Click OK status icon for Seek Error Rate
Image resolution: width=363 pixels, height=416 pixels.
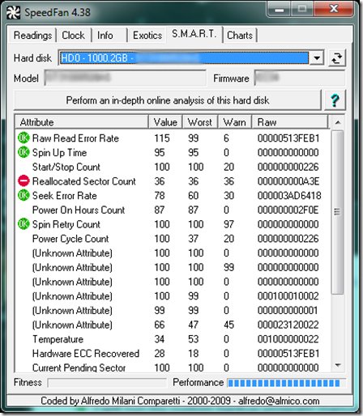click(x=23, y=195)
